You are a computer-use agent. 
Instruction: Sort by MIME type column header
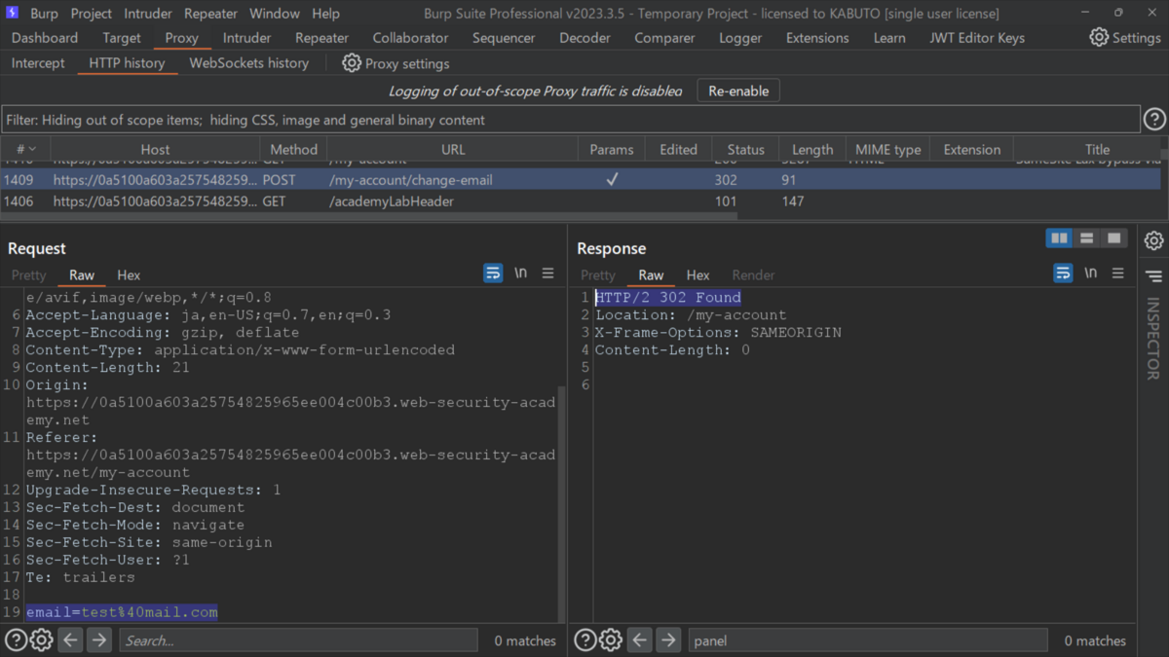click(x=887, y=149)
